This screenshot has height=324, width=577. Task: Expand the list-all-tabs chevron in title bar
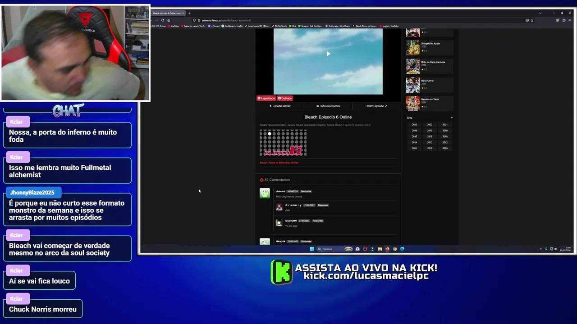tap(540, 13)
